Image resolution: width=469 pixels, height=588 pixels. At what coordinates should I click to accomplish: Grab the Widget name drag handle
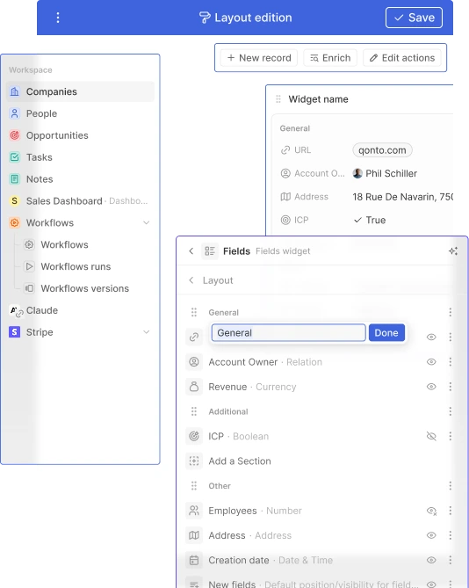tap(278, 99)
